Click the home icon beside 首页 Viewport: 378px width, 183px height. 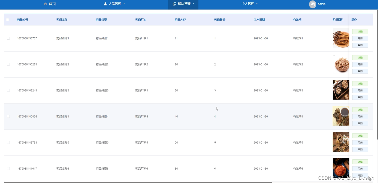tap(46, 4)
